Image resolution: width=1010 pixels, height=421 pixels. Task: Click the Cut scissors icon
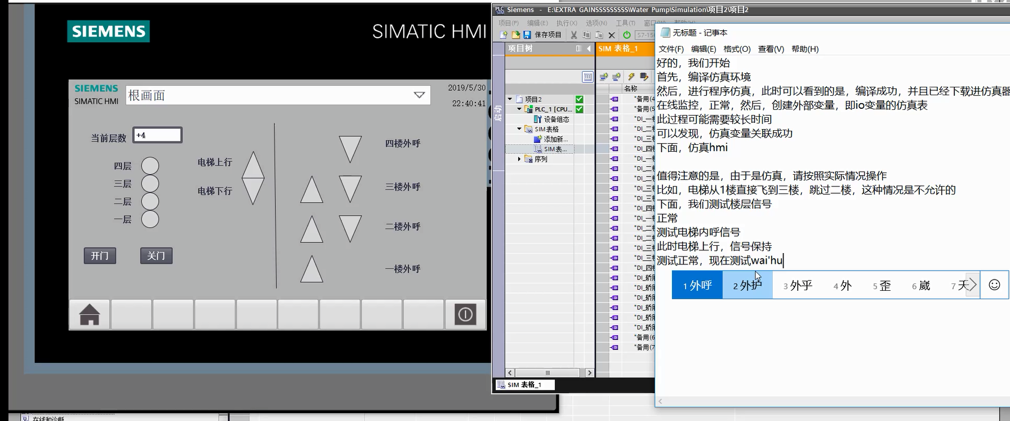tap(573, 35)
